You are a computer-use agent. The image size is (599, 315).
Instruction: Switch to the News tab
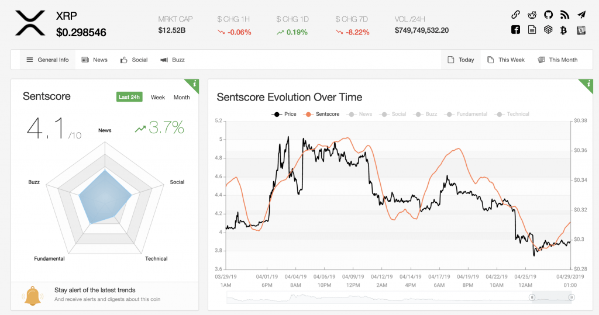pyautogui.click(x=95, y=60)
